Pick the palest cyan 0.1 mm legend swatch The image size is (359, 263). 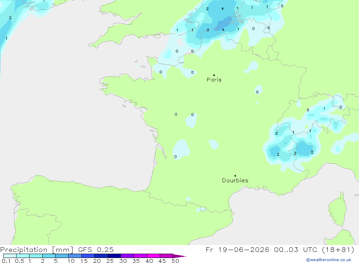tap(10, 256)
